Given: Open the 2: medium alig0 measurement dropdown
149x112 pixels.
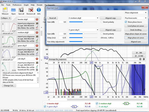Looking at the screenshot, I should coord(83,18).
